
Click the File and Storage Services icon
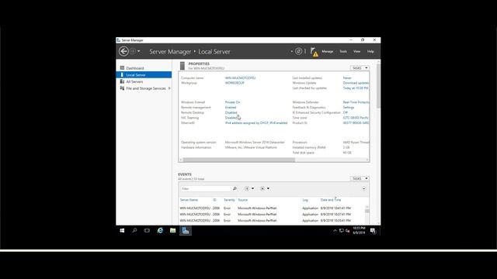[x=122, y=88]
